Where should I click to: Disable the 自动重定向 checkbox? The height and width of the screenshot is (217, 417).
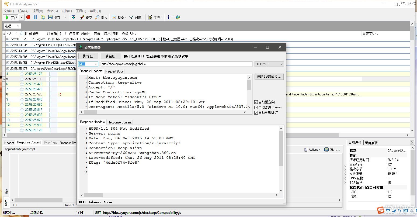point(256,102)
